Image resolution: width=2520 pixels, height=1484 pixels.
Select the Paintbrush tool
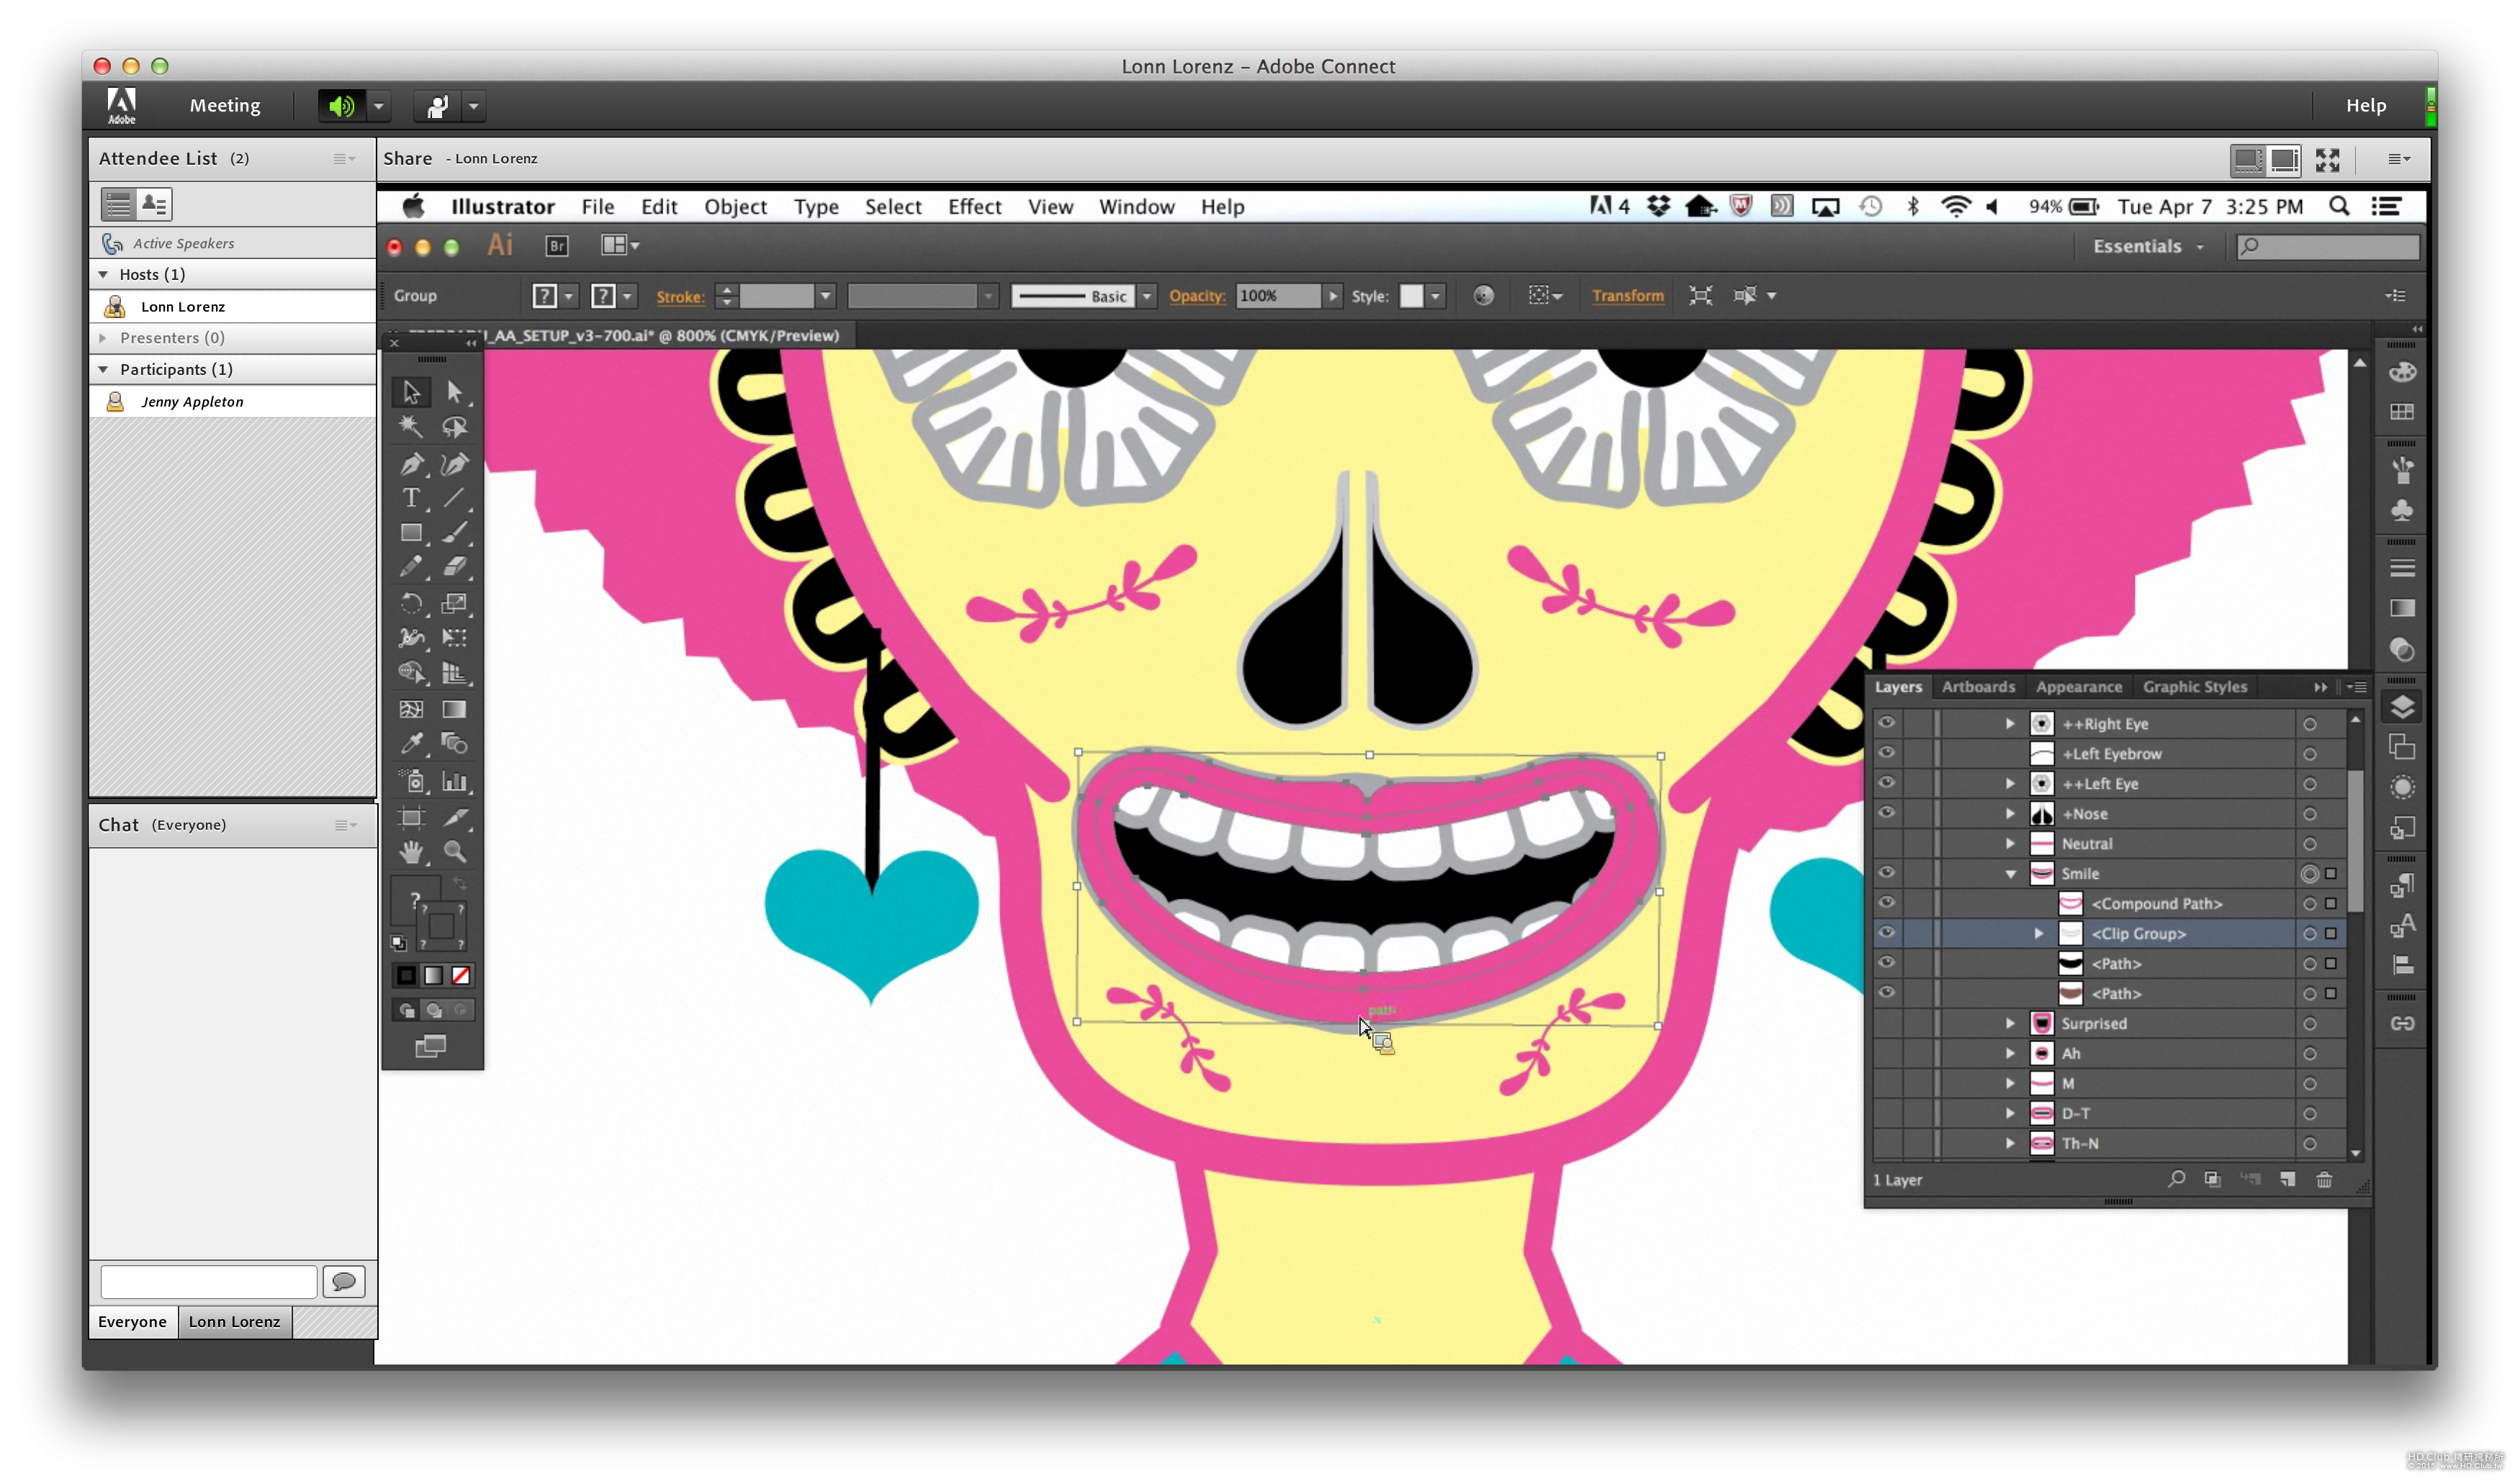point(454,533)
